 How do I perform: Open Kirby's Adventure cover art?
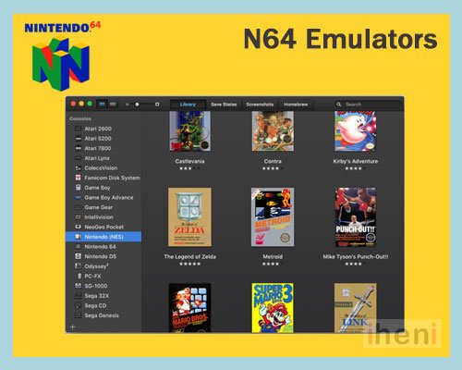(x=356, y=131)
